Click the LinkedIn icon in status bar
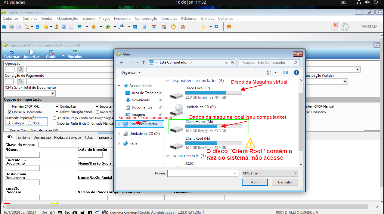The width and height of the screenshot is (384, 214). point(67,213)
